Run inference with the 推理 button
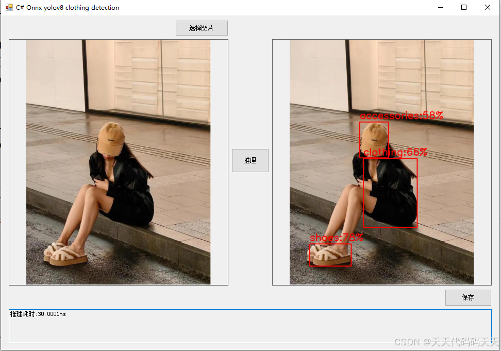The height and width of the screenshot is (351, 501). pos(250,160)
